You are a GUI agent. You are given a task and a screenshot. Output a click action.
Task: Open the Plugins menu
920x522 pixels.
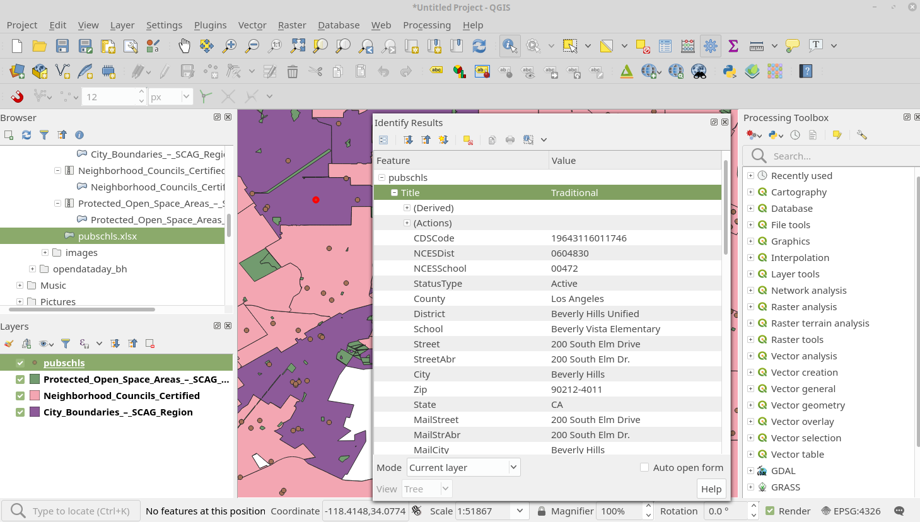coord(210,25)
